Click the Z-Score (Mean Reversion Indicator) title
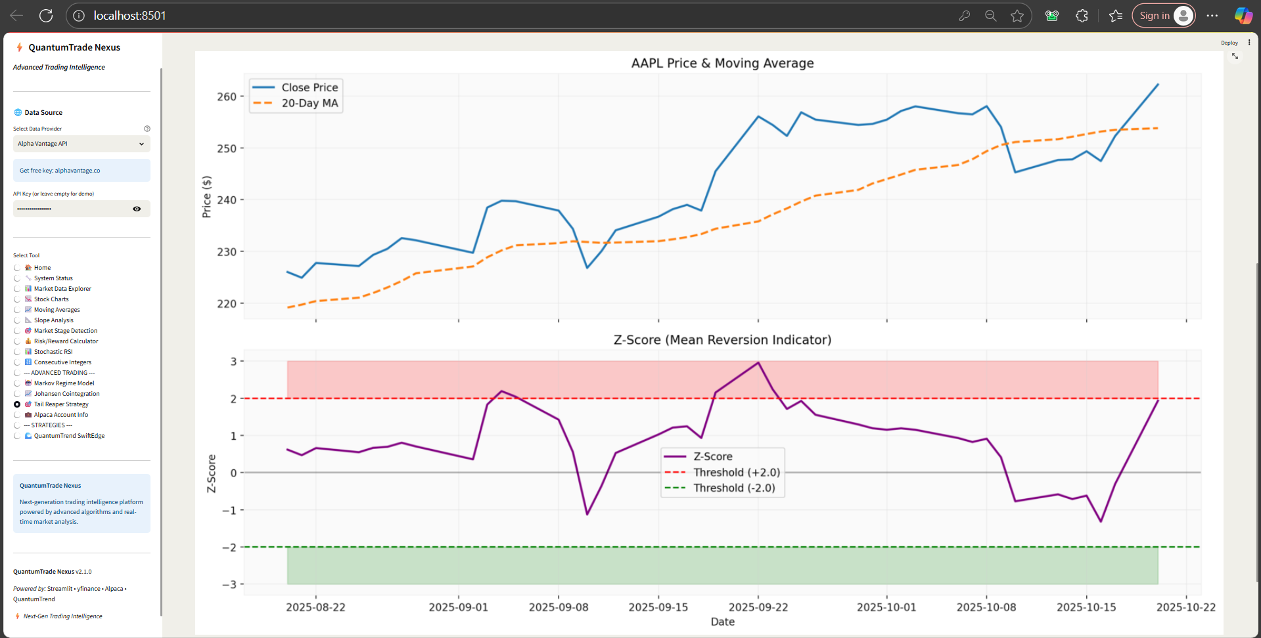1261x638 pixels. tap(722, 340)
